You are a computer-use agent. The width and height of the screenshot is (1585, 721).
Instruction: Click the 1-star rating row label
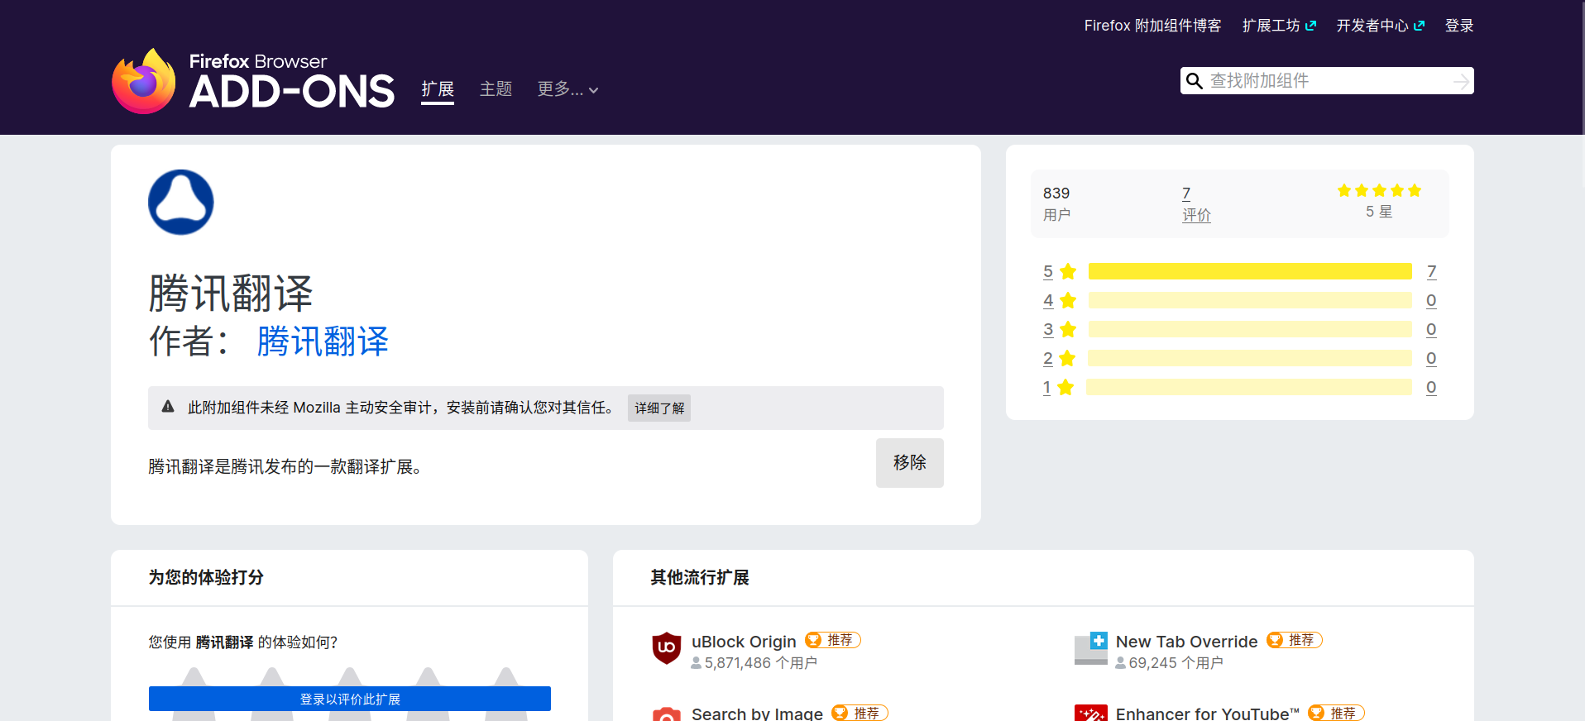coord(1058,387)
